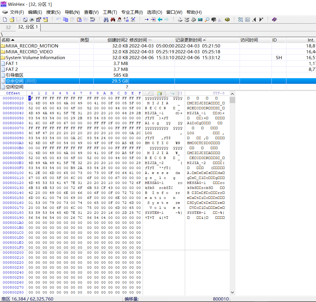316x302 pixels.
Task: Select the MIJIA_RECORD_MOTION folder
Action: tap(32, 46)
